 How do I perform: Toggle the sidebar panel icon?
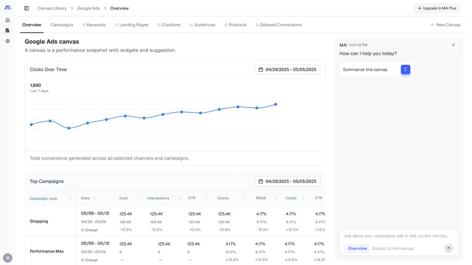pyautogui.click(x=27, y=8)
